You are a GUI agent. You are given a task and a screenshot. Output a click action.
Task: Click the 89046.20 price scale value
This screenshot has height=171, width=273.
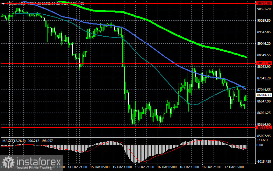[x=264, y=43]
